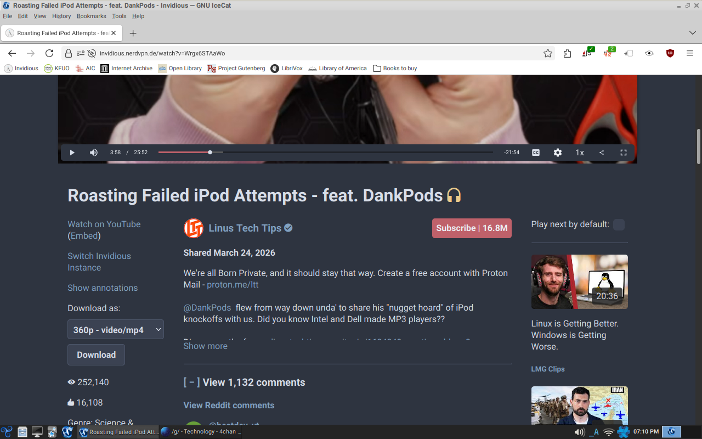The width and height of the screenshot is (702, 439).
Task: Open the Linux is Getting Better thumbnail
Action: point(579,282)
